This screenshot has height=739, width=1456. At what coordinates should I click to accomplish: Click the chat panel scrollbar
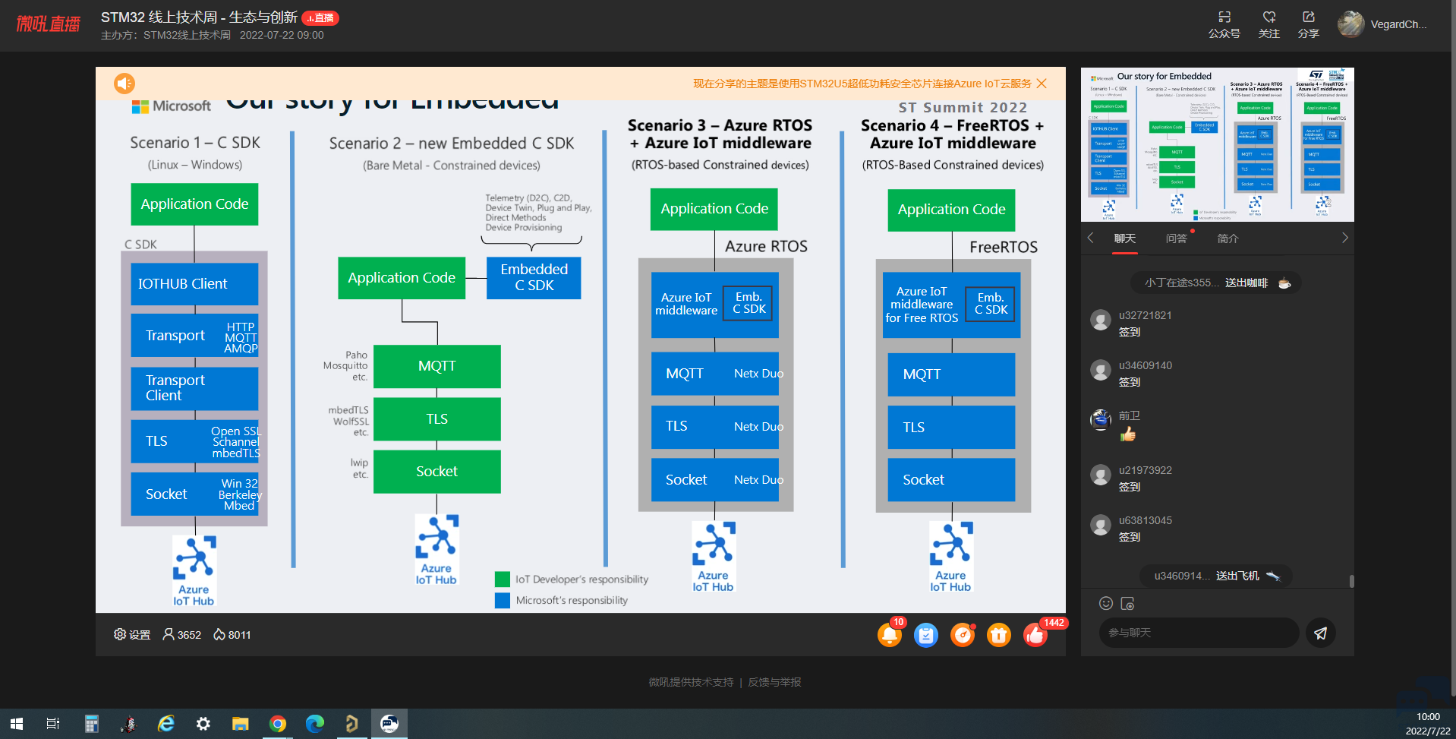click(1351, 581)
